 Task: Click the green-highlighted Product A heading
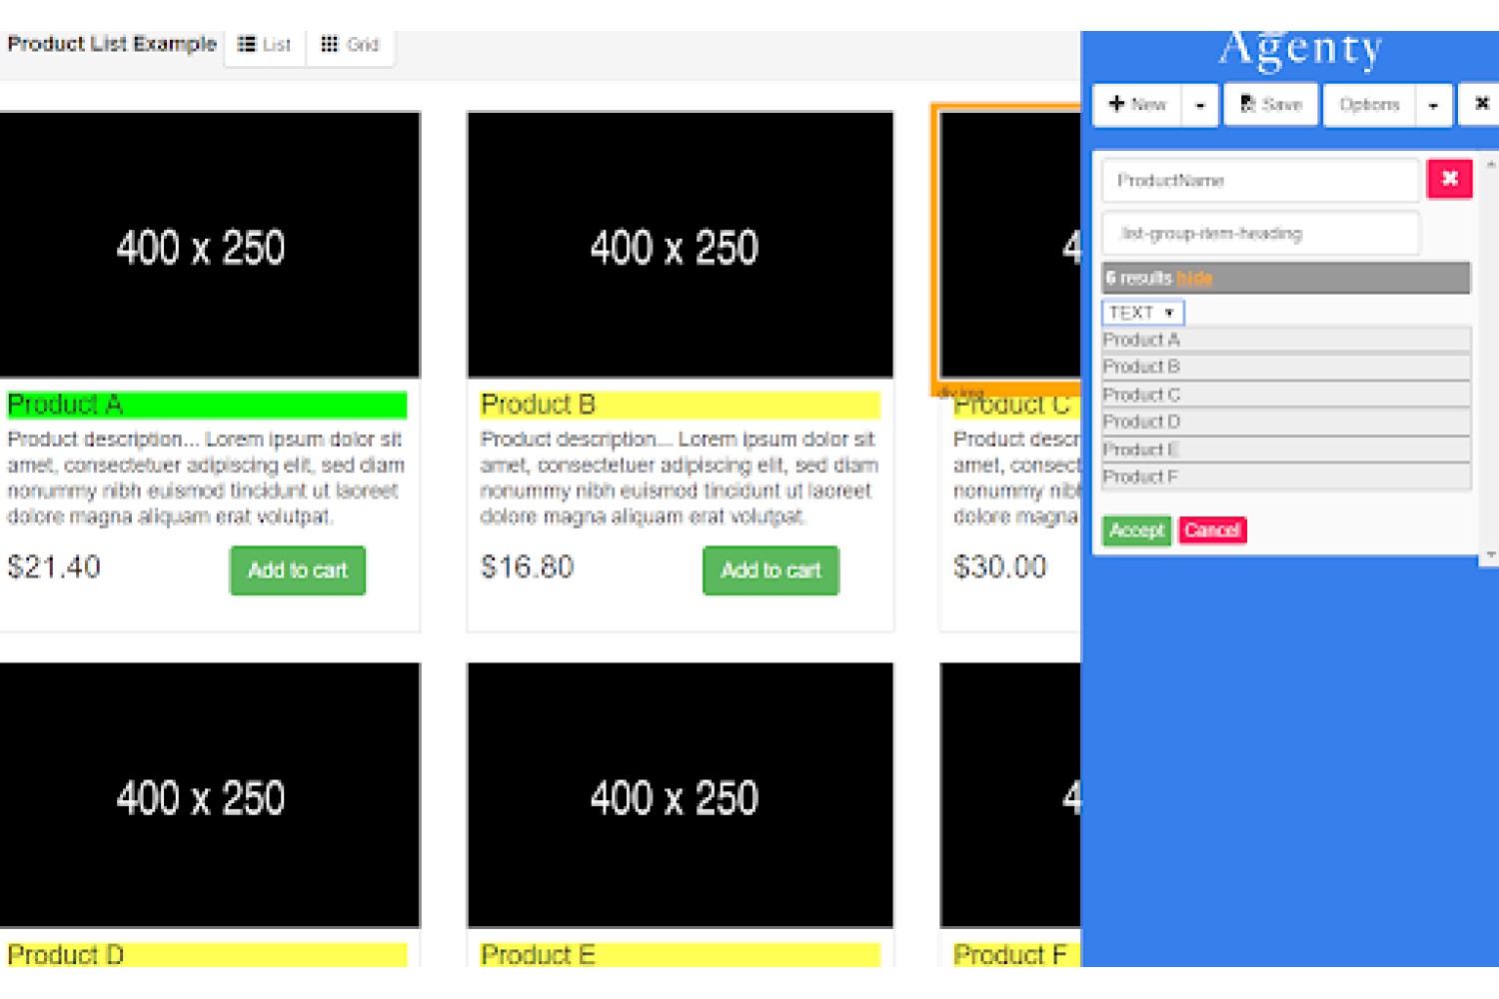[x=207, y=405]
